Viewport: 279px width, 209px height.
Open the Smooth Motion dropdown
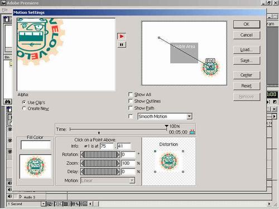point(189,116)
